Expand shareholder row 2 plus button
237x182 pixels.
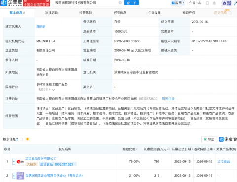pos(14,176)
